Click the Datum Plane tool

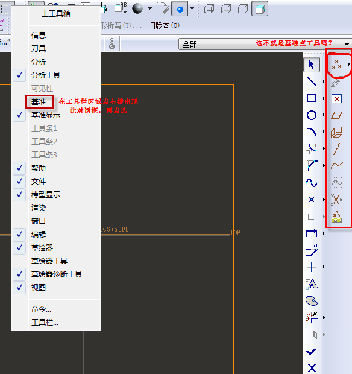click(x=336, y=115)
